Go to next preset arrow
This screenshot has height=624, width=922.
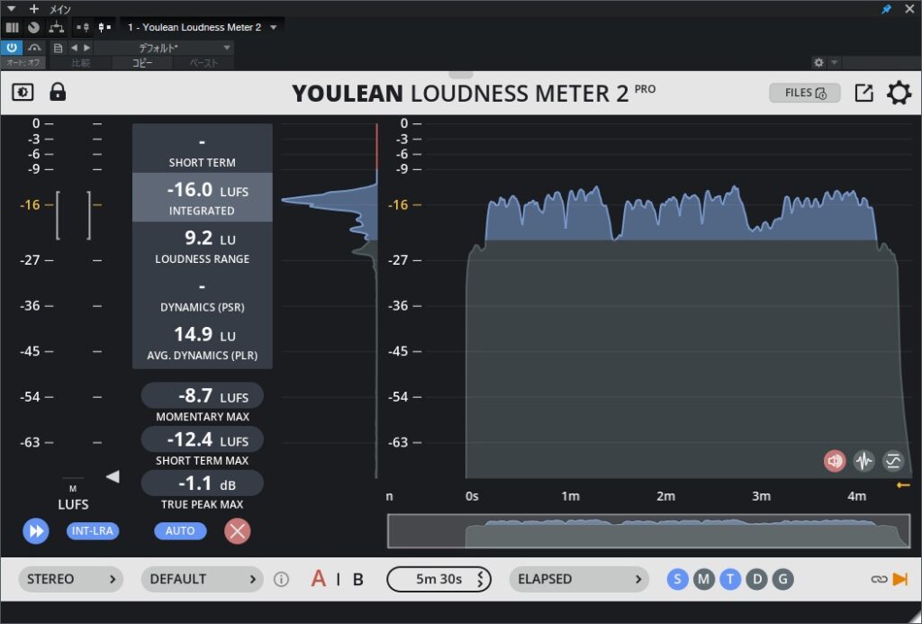point(87,48)
